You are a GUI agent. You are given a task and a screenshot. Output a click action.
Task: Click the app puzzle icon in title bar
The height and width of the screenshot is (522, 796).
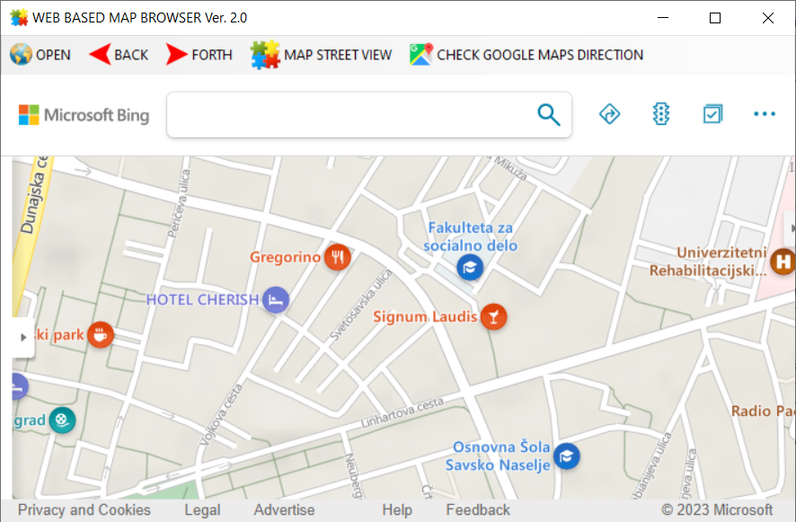pyautogui.click(x=19, y=18)
